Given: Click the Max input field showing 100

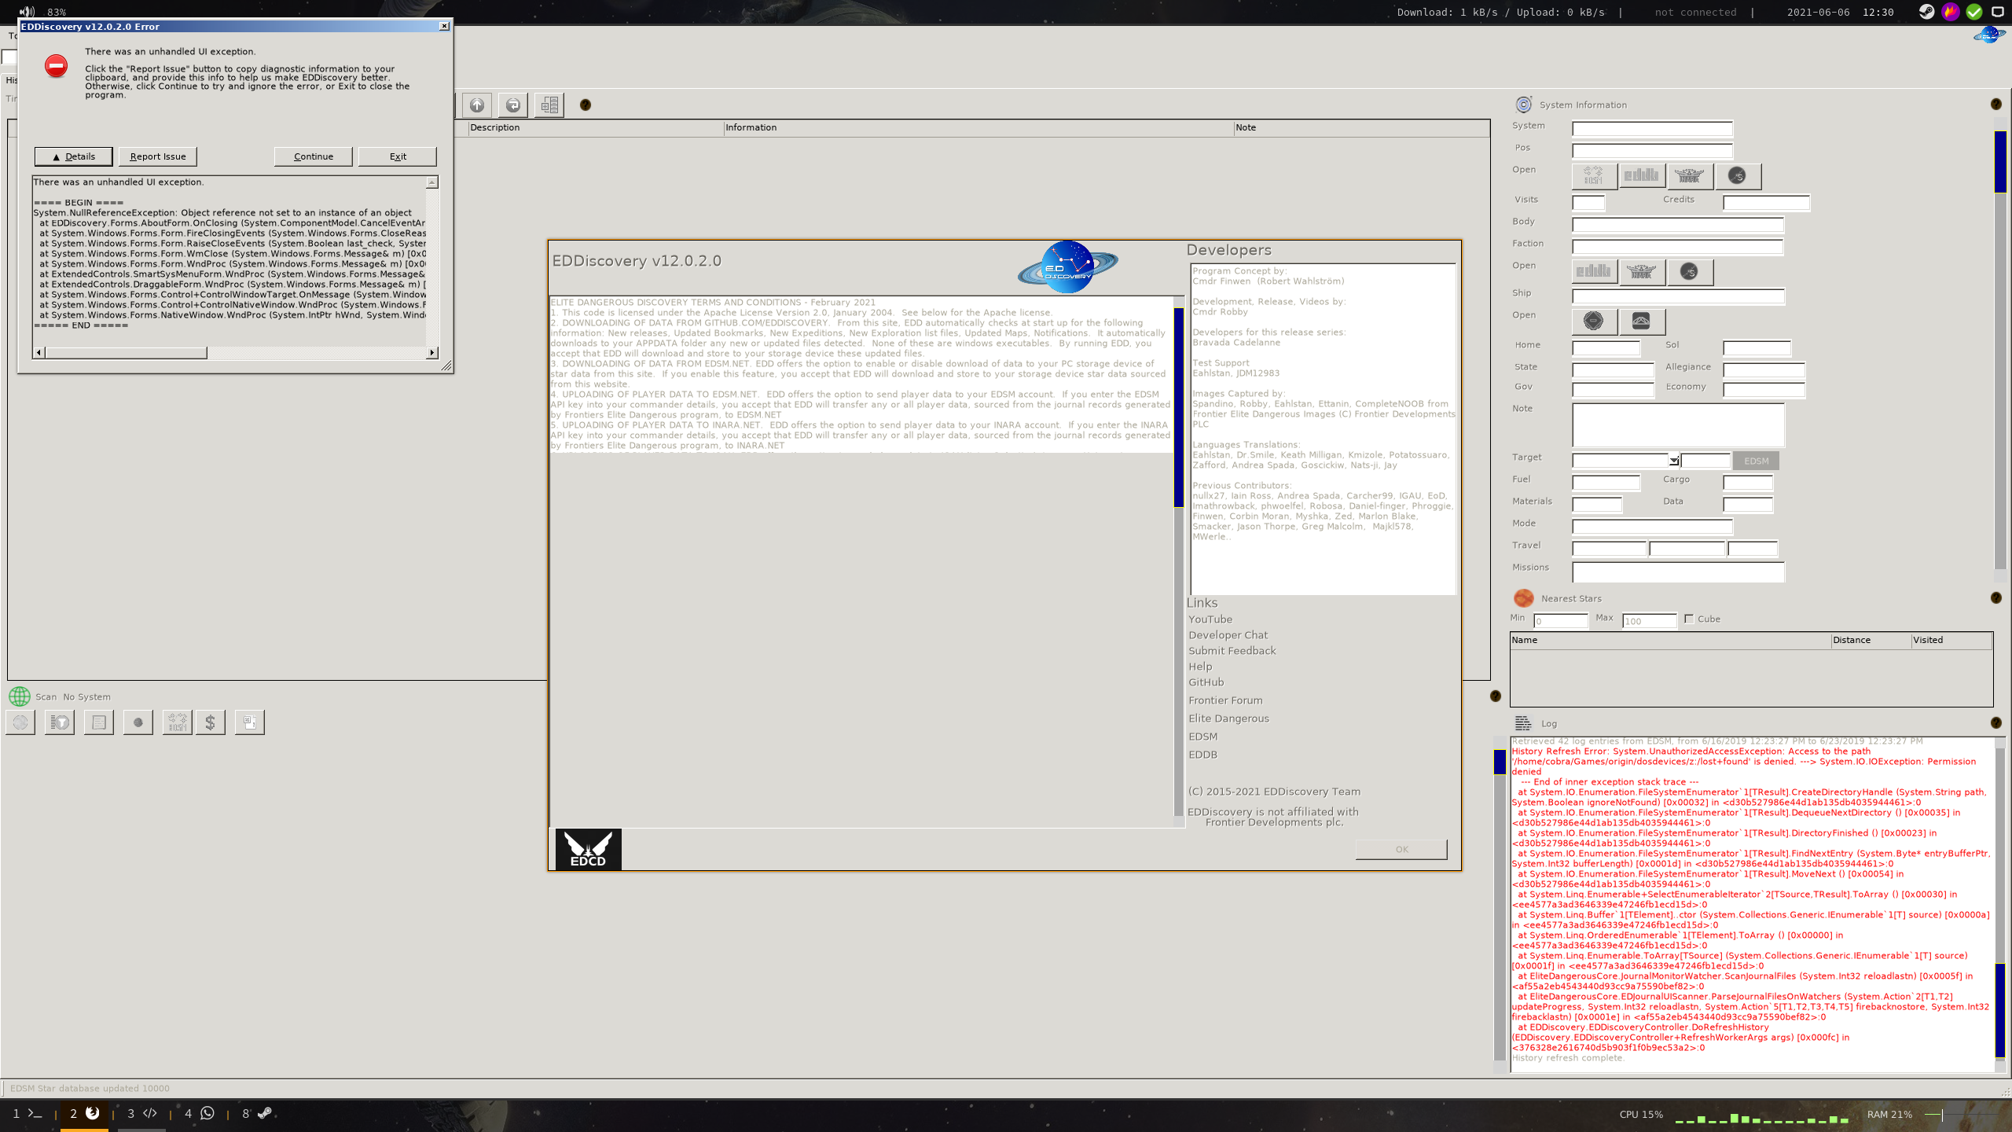Looking at the screenshot, I should [x=1650, y=620].
